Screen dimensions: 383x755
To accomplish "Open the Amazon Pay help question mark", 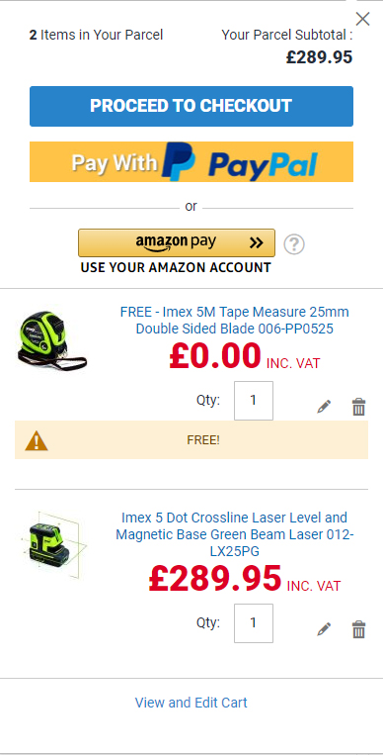I will [294, 244].
